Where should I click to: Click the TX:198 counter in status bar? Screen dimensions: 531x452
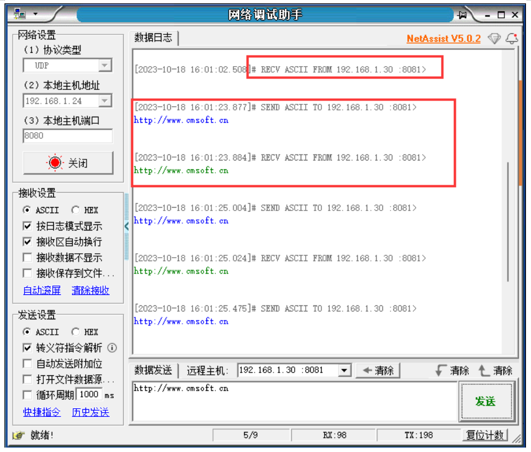tap(418, 435)
